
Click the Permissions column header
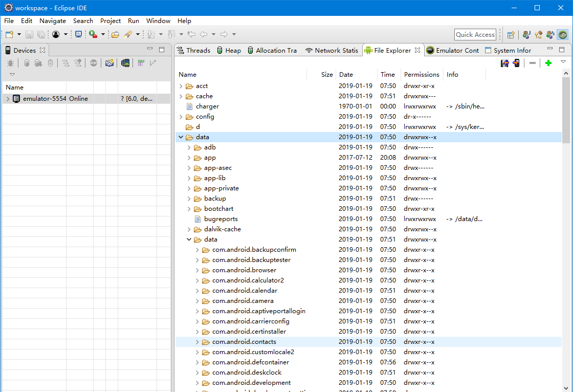(421, 75)
